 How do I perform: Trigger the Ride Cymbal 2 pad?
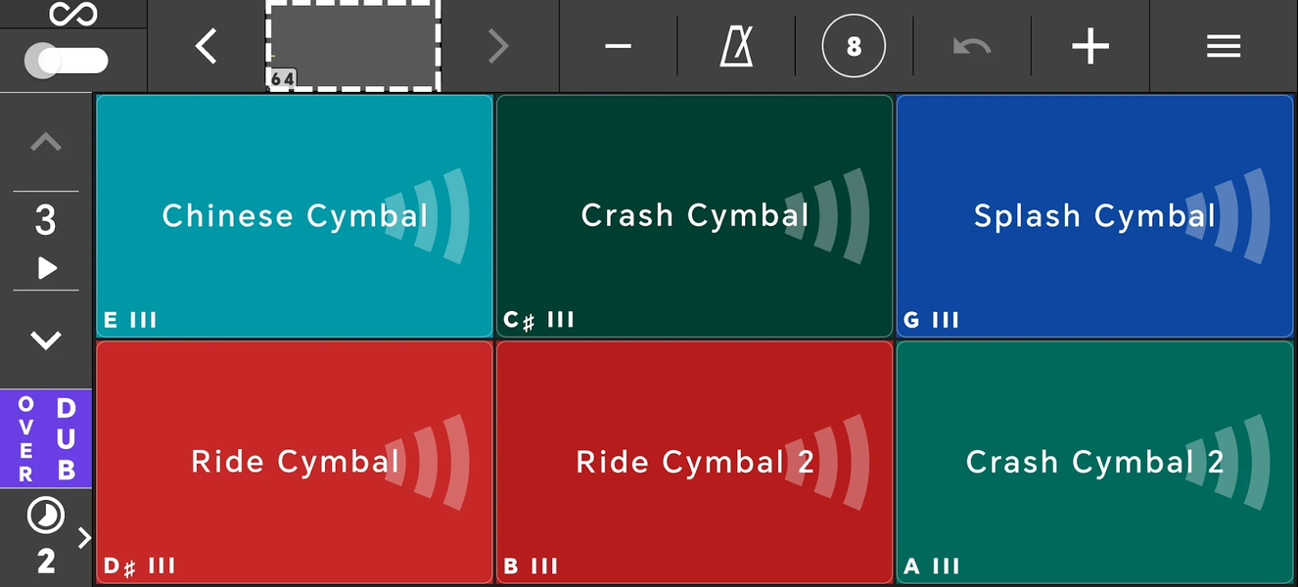pos(694,461)
